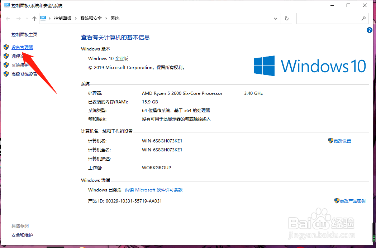This screenshot has height=248, width=376.
Task: Click the shield icon next to 更改设置
Action: tap(331, 141)
